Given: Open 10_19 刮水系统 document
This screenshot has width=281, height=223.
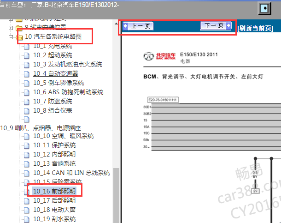Looking at the screenshot, I should point(54,219).
